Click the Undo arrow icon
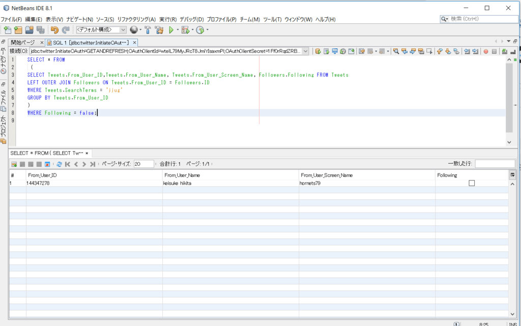 click(x=54, y=30)
